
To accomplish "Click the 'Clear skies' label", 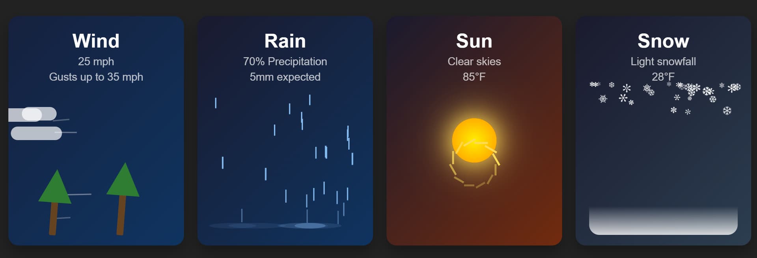I will pos(474,61).
